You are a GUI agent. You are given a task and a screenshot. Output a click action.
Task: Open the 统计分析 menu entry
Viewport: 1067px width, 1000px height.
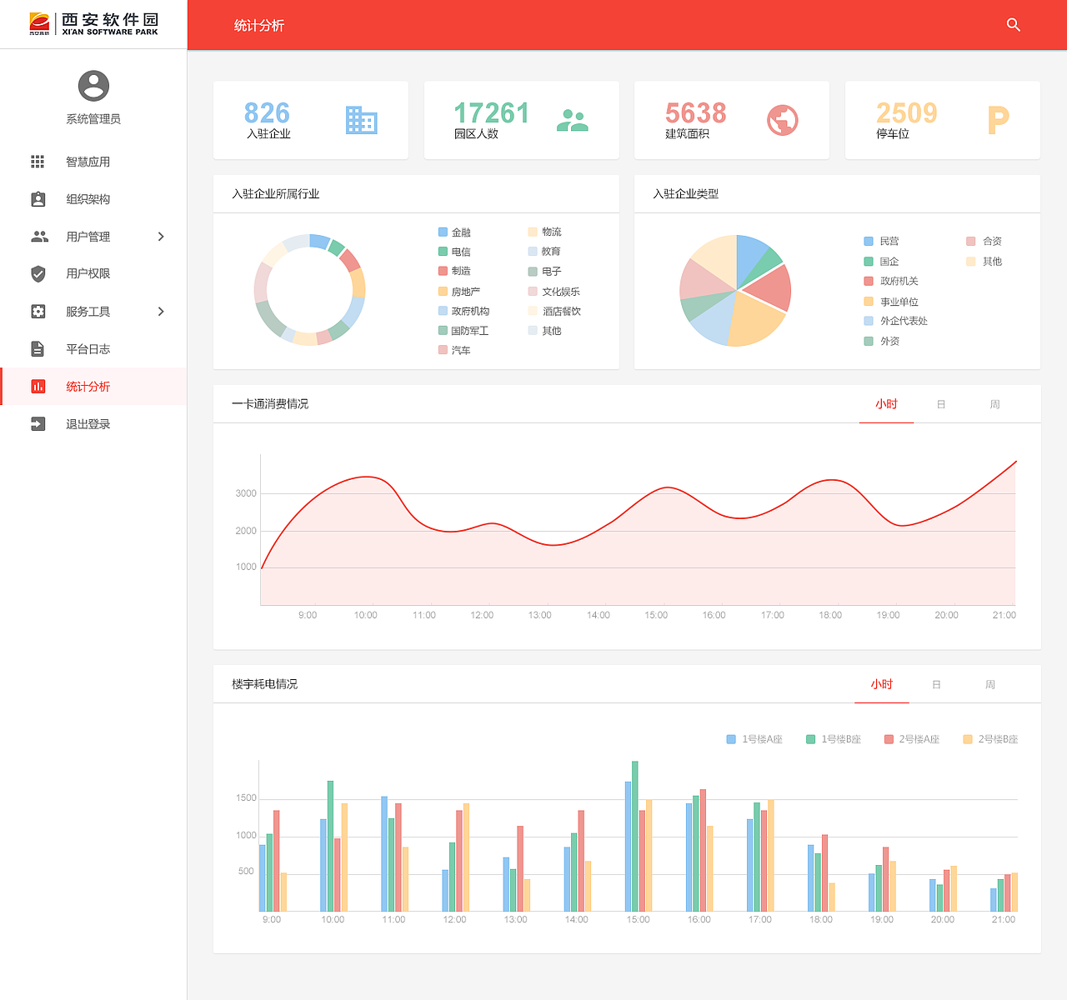[88, 386]
